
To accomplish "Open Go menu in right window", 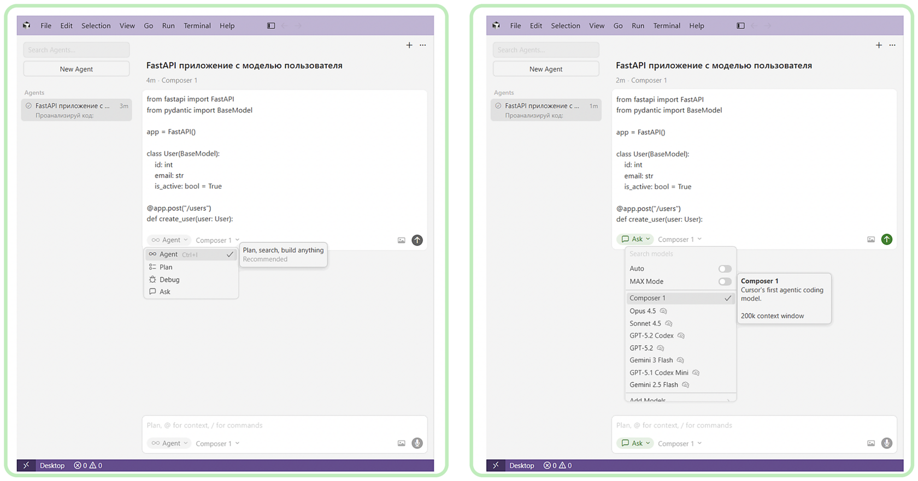I will (x=618, y=26).
